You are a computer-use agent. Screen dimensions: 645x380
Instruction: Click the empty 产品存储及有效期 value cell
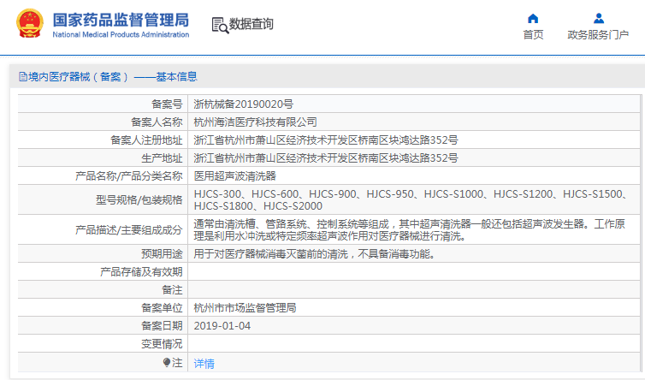[411, 271]
